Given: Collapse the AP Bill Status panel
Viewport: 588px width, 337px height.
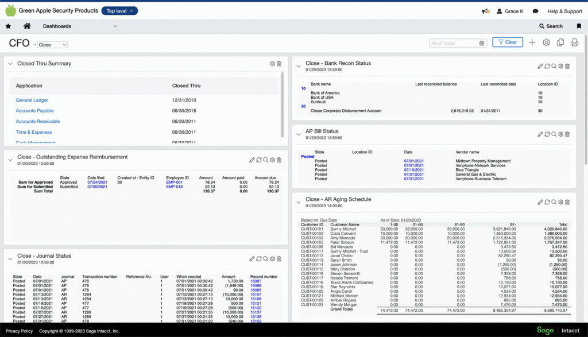Looking at the screenshot, I should pos(299,134).
